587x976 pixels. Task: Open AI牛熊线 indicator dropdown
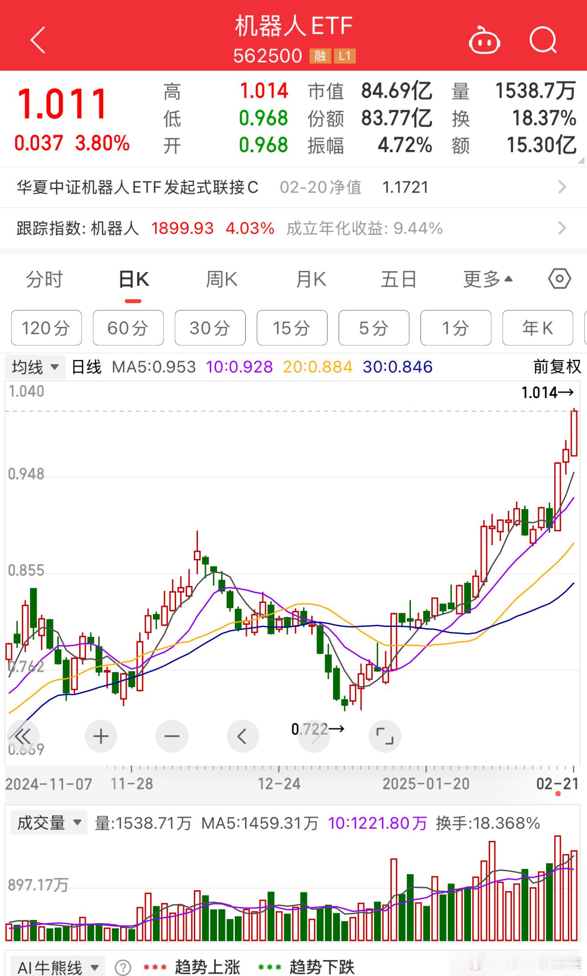[x=58, y=967]
